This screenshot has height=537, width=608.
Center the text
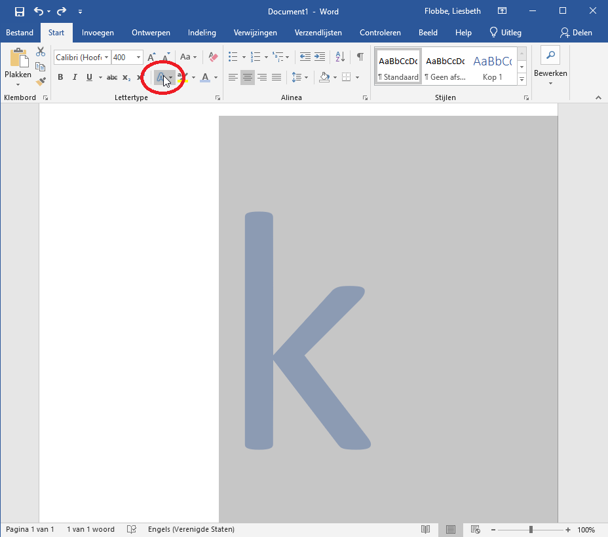(x=248, y=77)
